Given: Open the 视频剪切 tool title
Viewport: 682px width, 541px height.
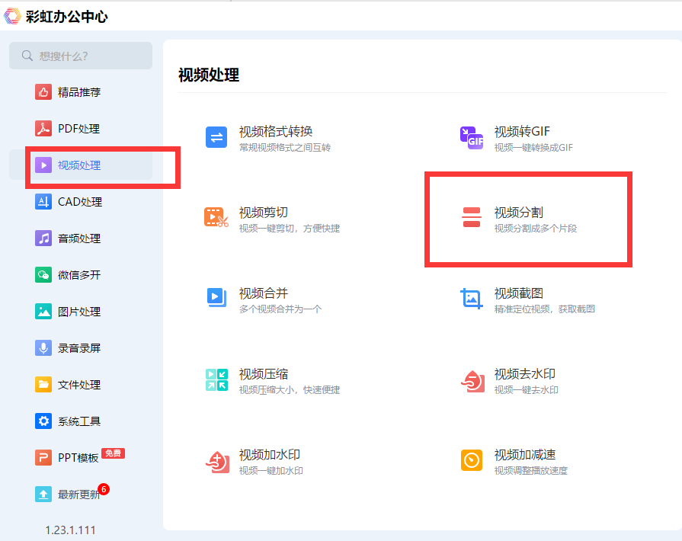Looking at the screenshot, I should click(x=264, y=213).
